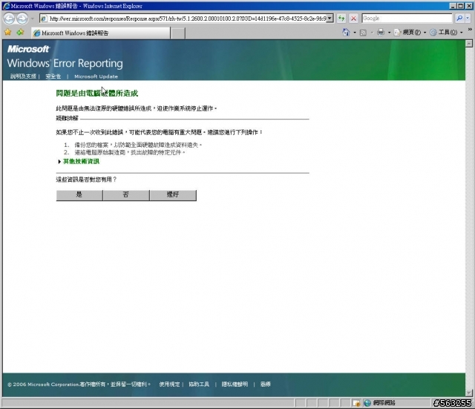Open the recent pages dropdown arrow

(33, 19)
